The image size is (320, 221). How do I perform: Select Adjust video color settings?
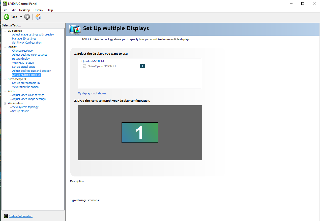click(x=28, y=95)
